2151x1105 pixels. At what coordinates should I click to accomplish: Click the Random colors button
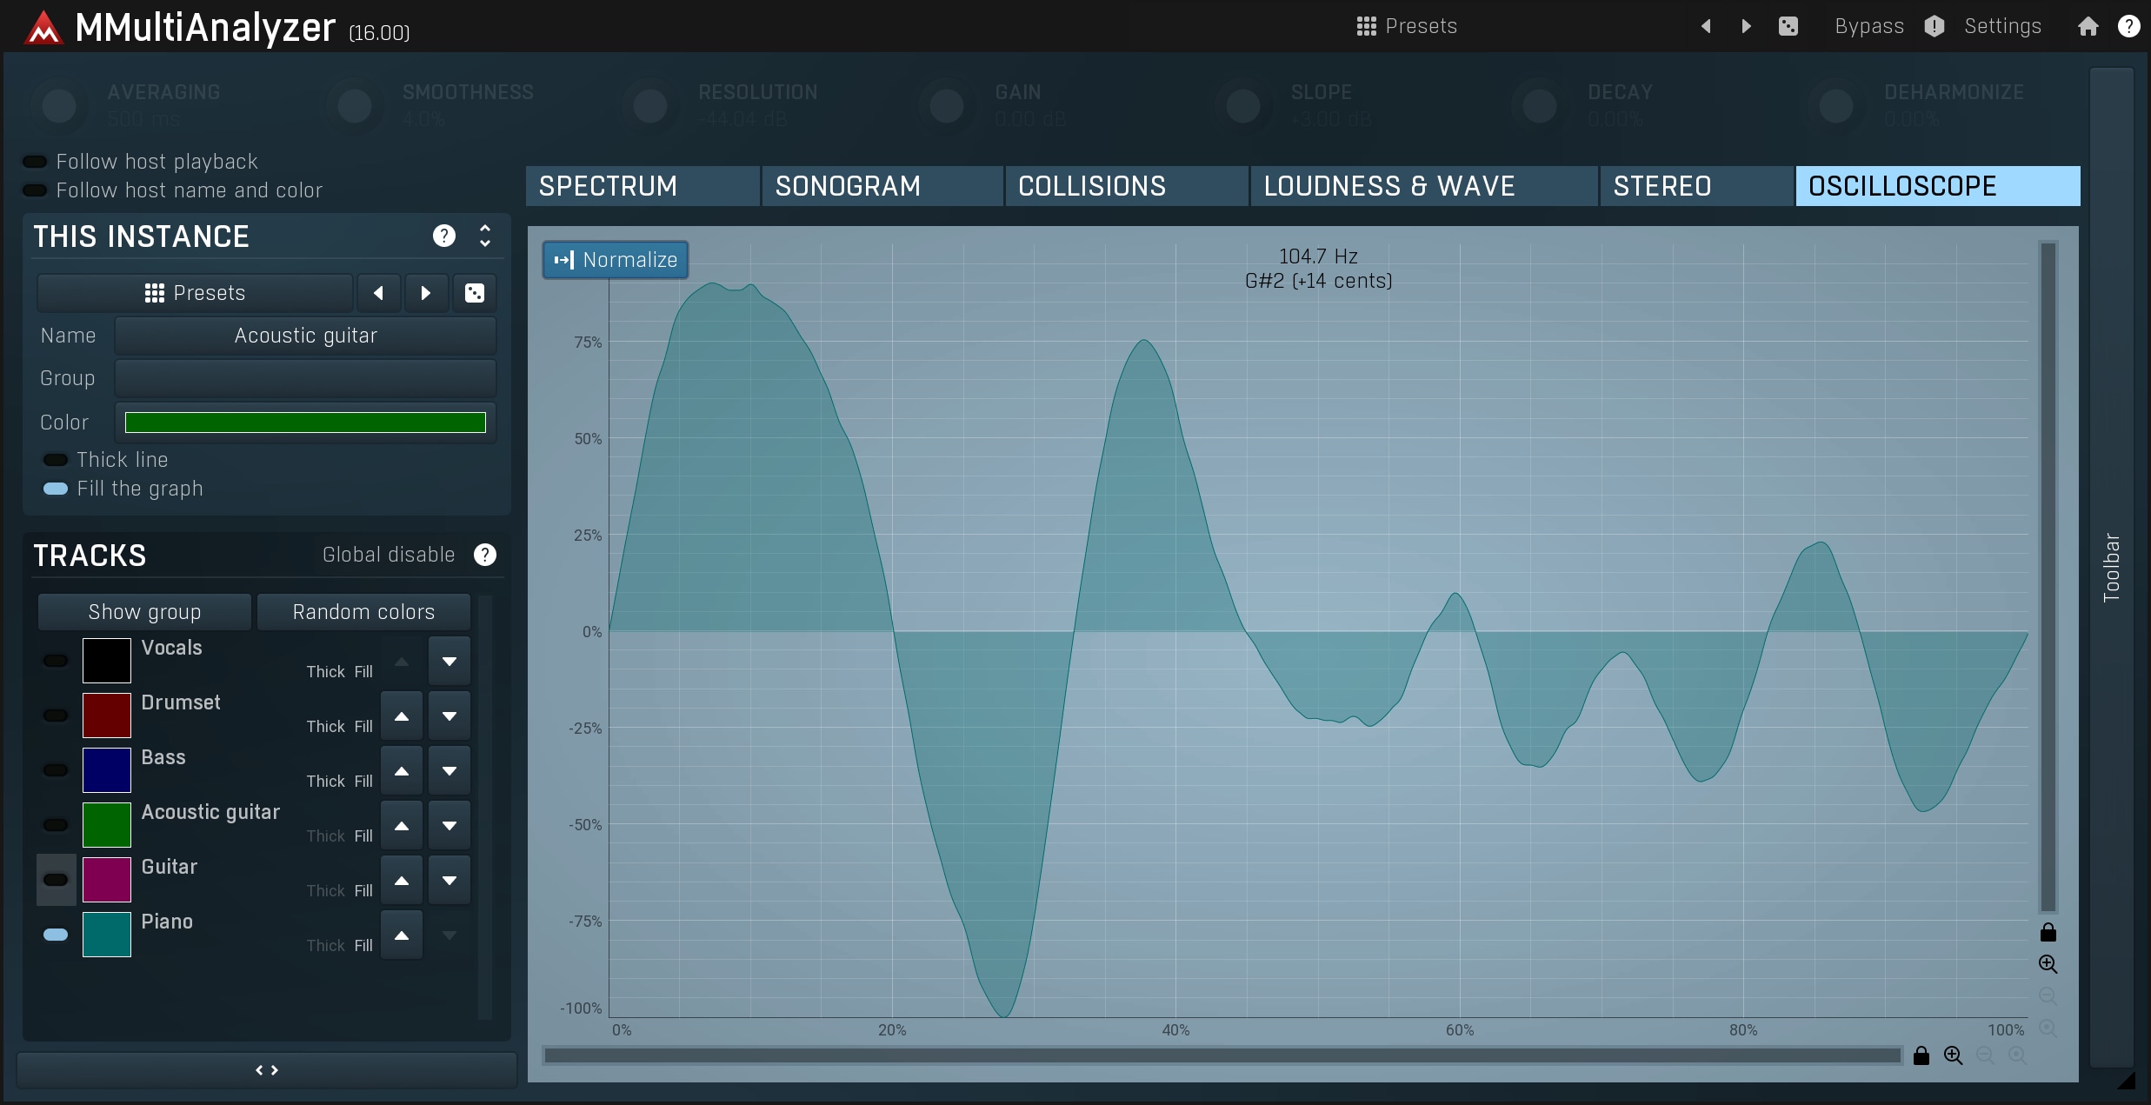pos(363,612)
